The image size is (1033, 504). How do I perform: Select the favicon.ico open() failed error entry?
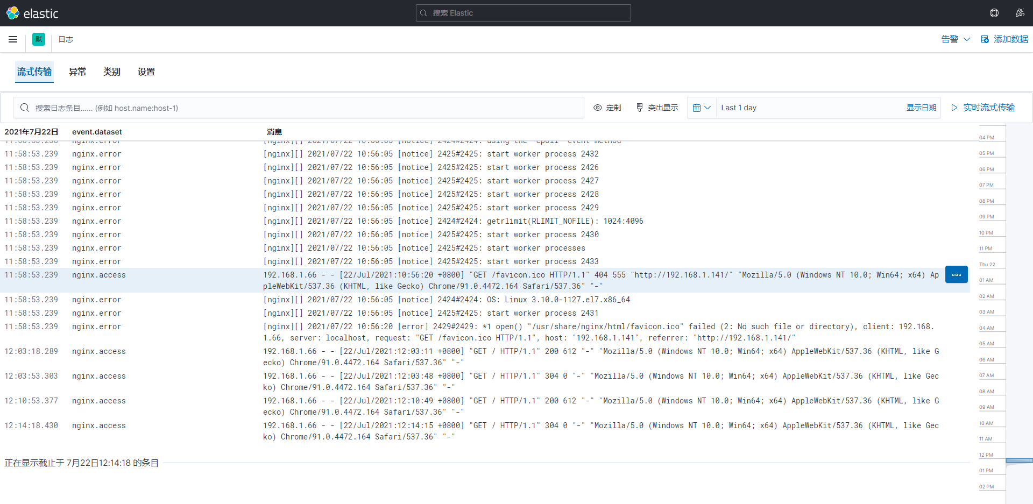pyautogui.click(x=484, y=332)
